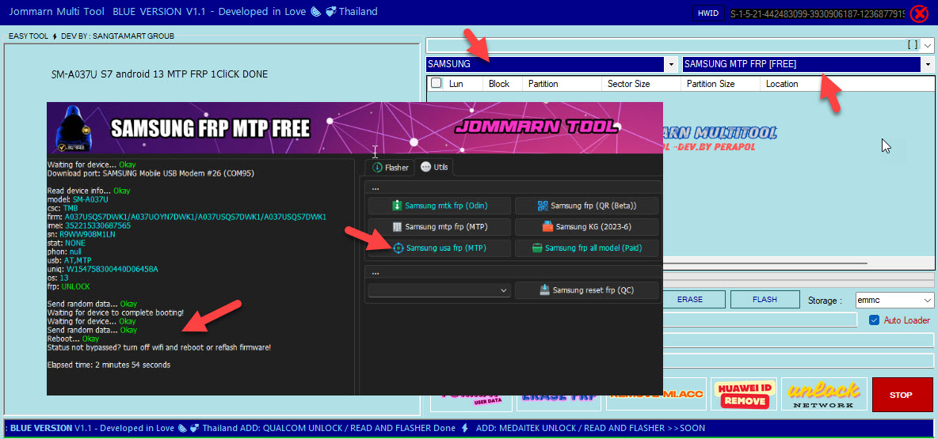
Task: Click the HUAWEI ID REMOVE button
Action: [744, 394]
